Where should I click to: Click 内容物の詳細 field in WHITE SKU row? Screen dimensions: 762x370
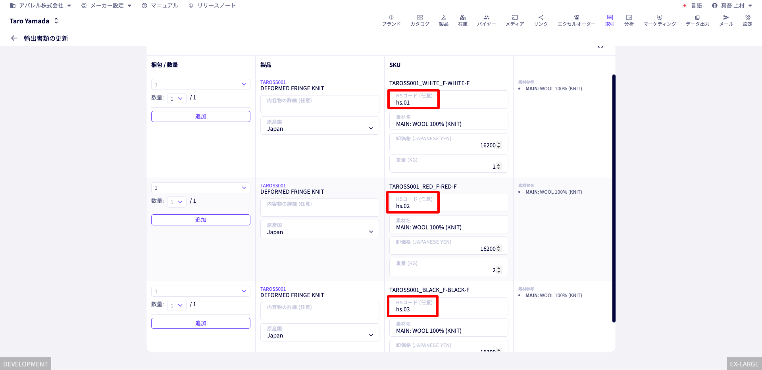pos(320,104)
